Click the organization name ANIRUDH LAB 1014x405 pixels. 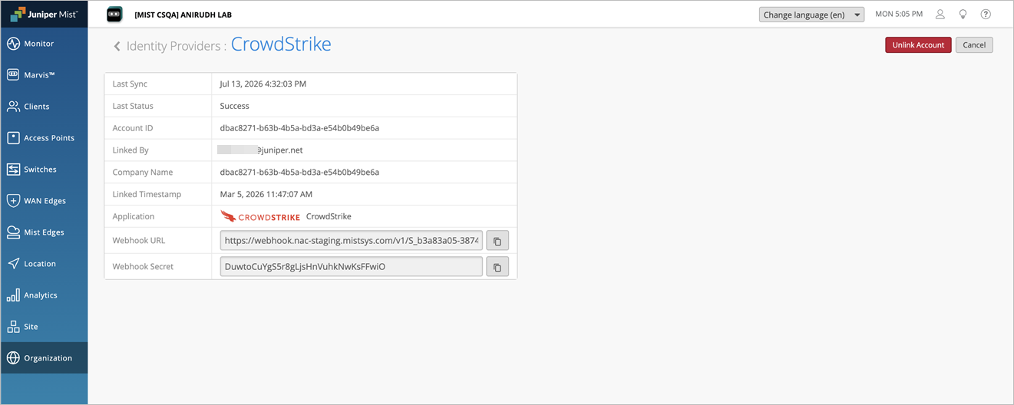click(183, 15)
